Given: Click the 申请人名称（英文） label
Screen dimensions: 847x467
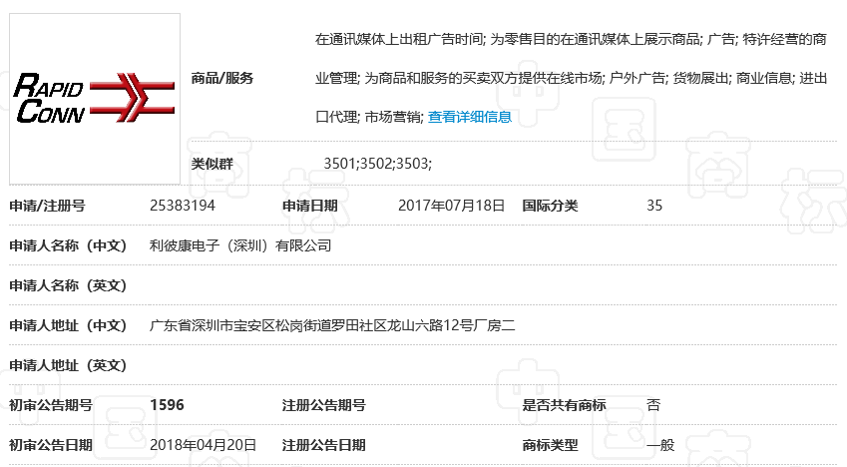Looking at the screenshot, I should [69, 285].
